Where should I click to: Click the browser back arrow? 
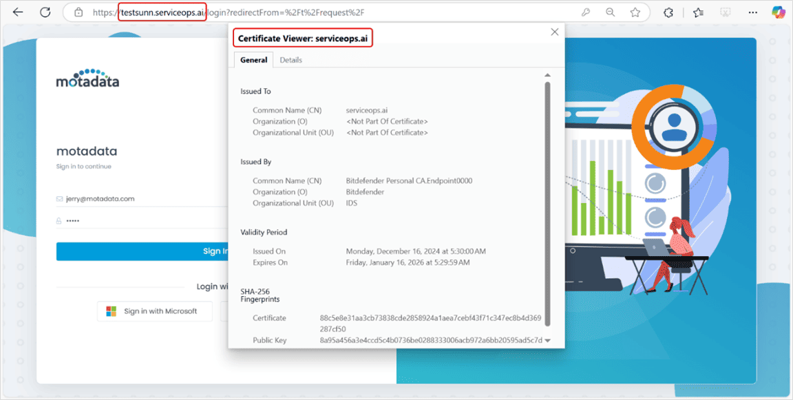[18, 12]
